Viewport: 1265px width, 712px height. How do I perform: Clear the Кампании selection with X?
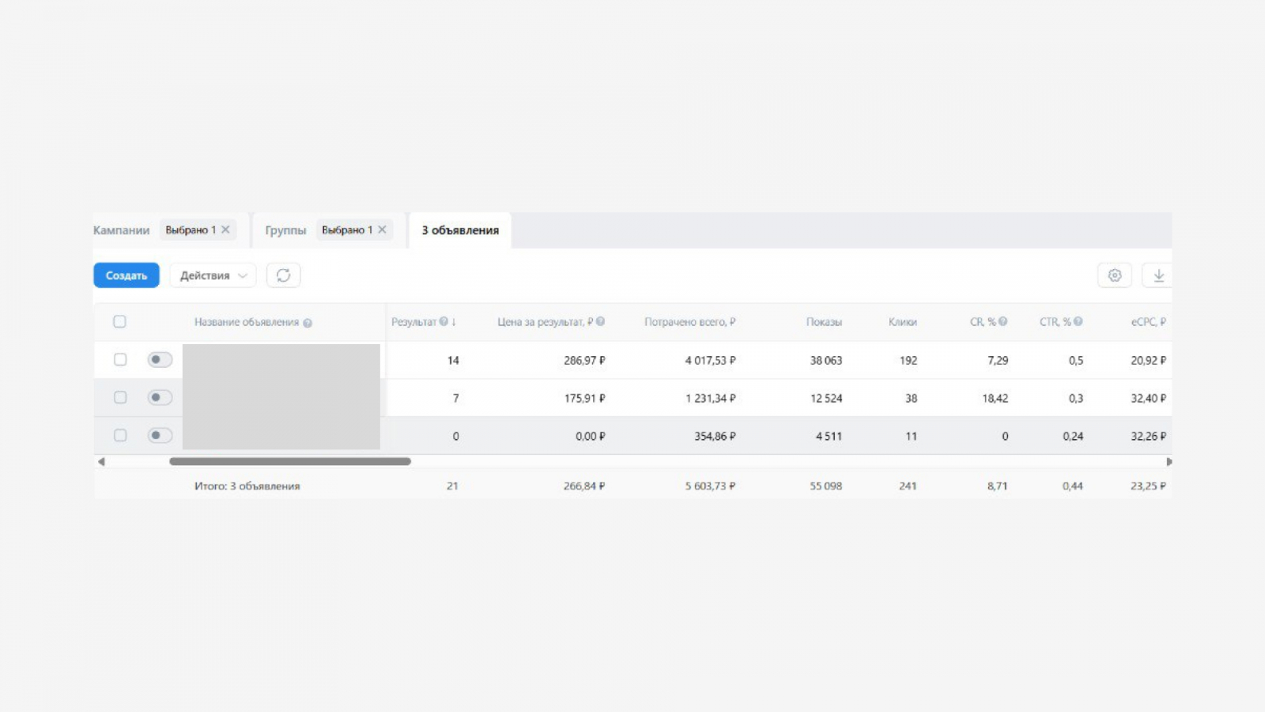(x=225, y=229)
